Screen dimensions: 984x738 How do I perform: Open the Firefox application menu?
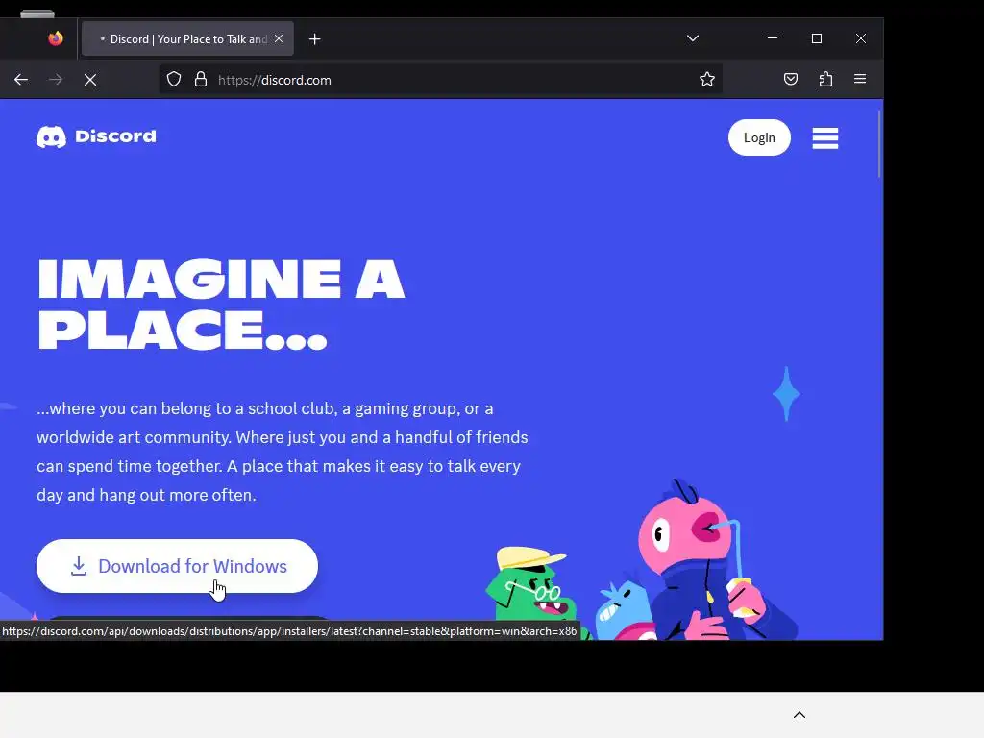860,79
